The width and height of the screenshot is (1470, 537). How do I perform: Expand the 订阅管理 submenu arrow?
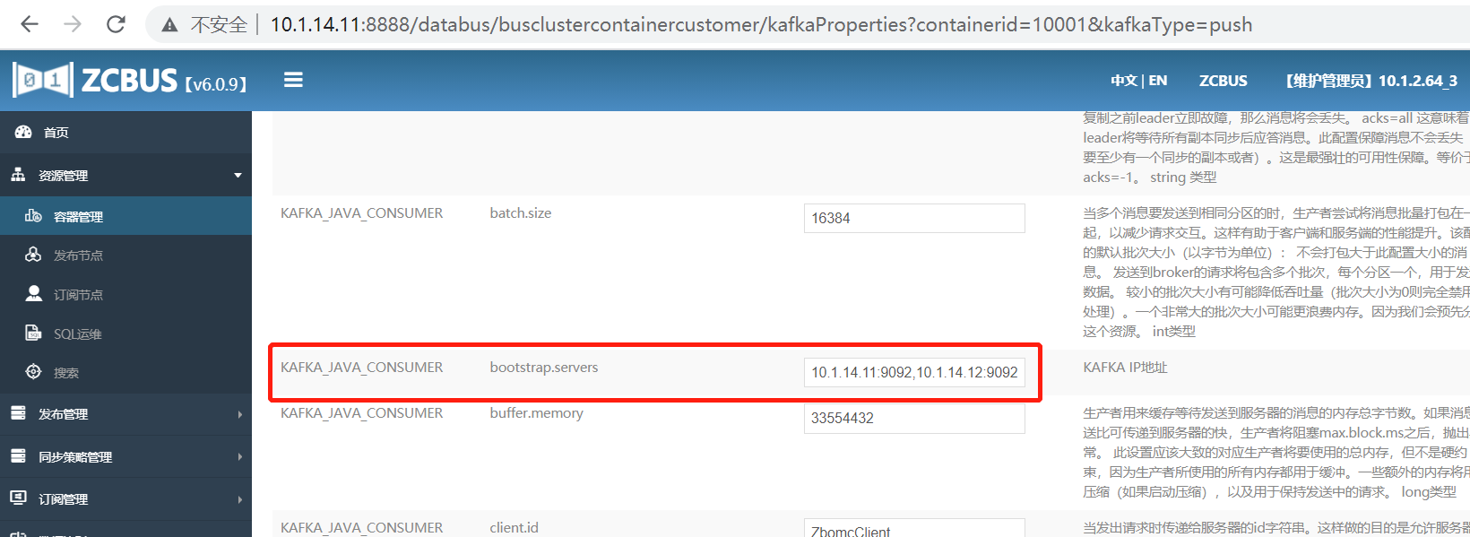pos(239,499)
